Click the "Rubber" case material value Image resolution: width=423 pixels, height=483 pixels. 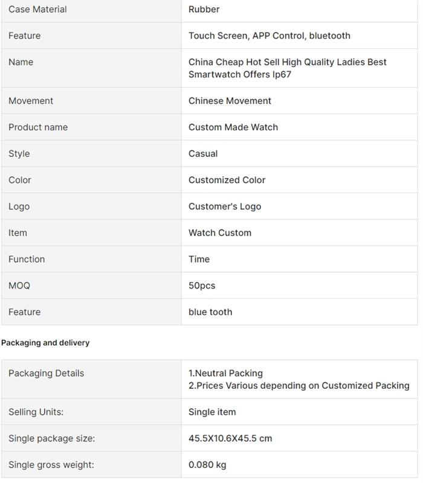click(204, 9)
